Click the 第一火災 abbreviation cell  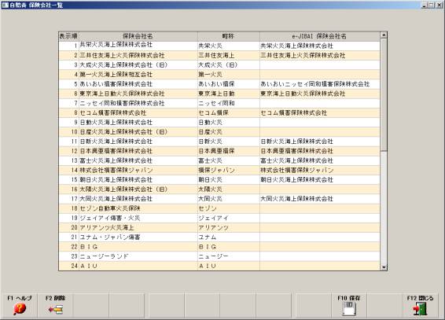click(229, 75)
